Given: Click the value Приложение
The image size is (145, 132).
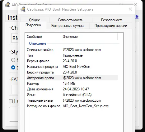Looking at the screenshot, I should pyautogui.click(x=72, y=55).
